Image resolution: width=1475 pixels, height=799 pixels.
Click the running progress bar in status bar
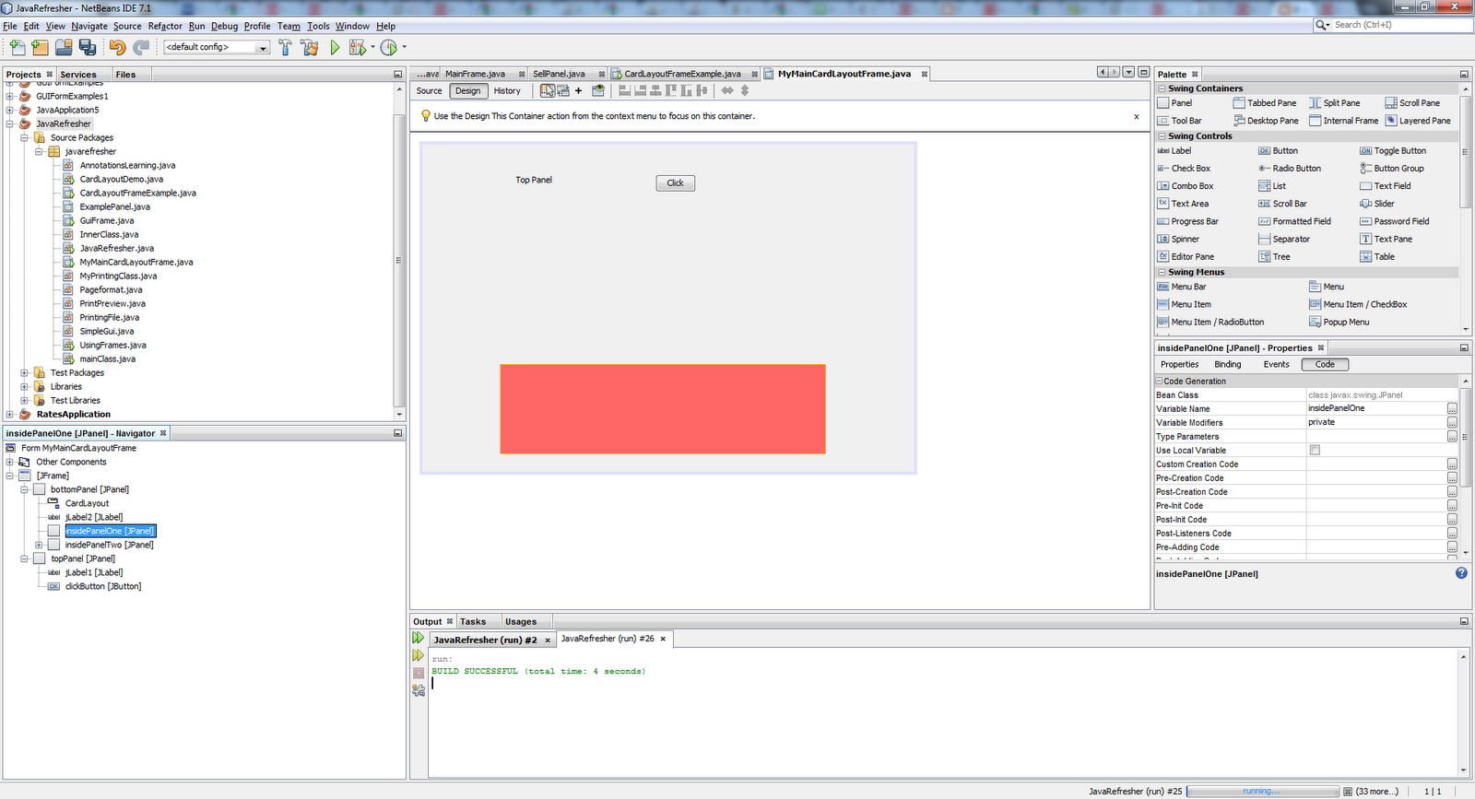coord(1263,792)
